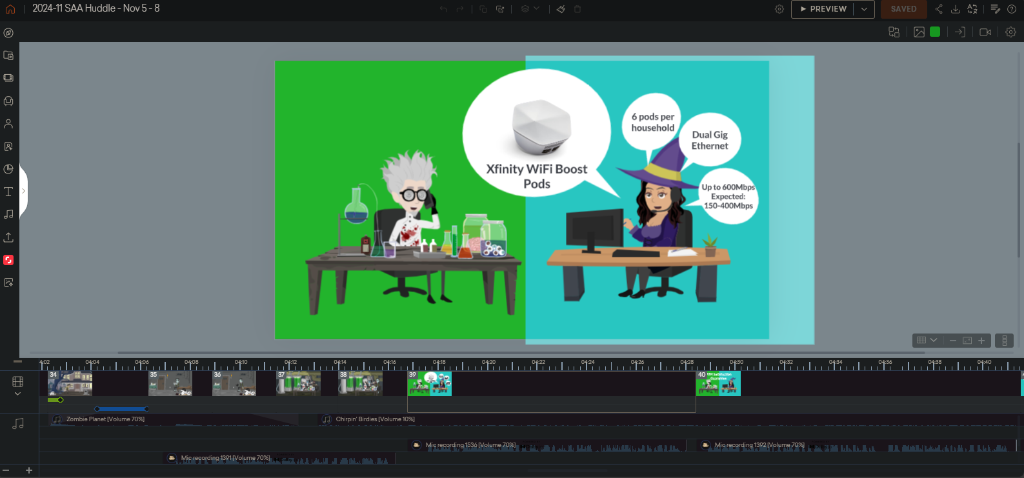Click the copy icon in toolbar
The image size is (1024, 478).
(x=483, y=9)
